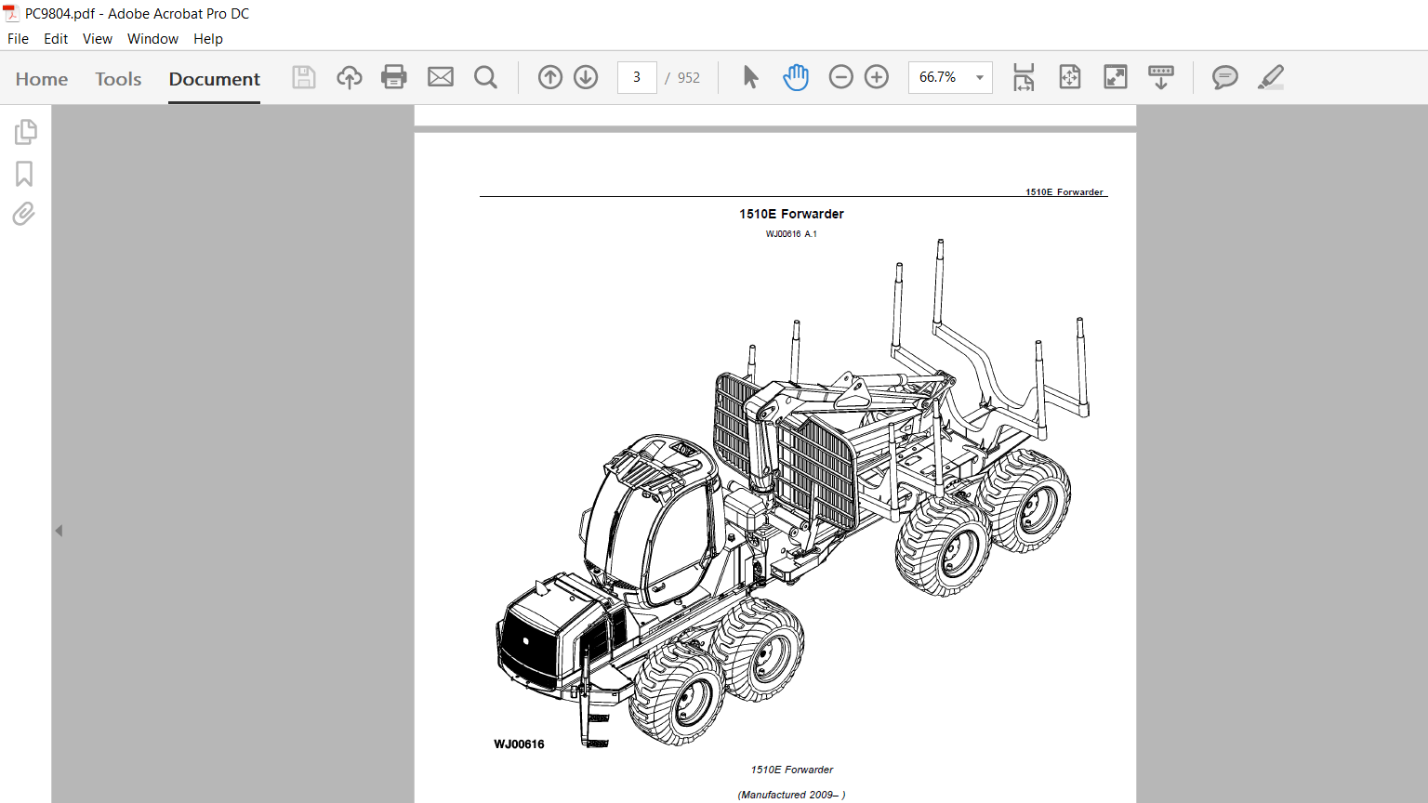The width and height of the screenshot is (1428, 803).
Task: Enter full screen mode icon
Action: click(1116, 77)
